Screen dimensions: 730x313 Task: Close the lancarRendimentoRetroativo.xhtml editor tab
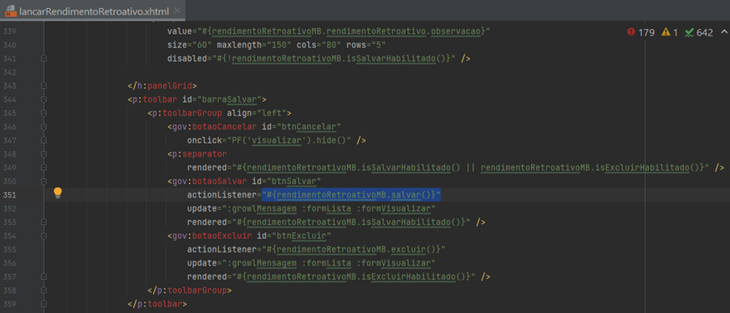pos(176,11)
